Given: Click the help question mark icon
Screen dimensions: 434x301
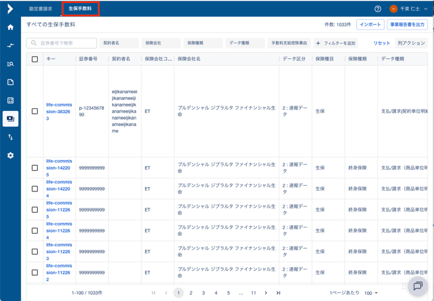Looking at the screenshot, I should pyautogui.click(x=378, y=9).
